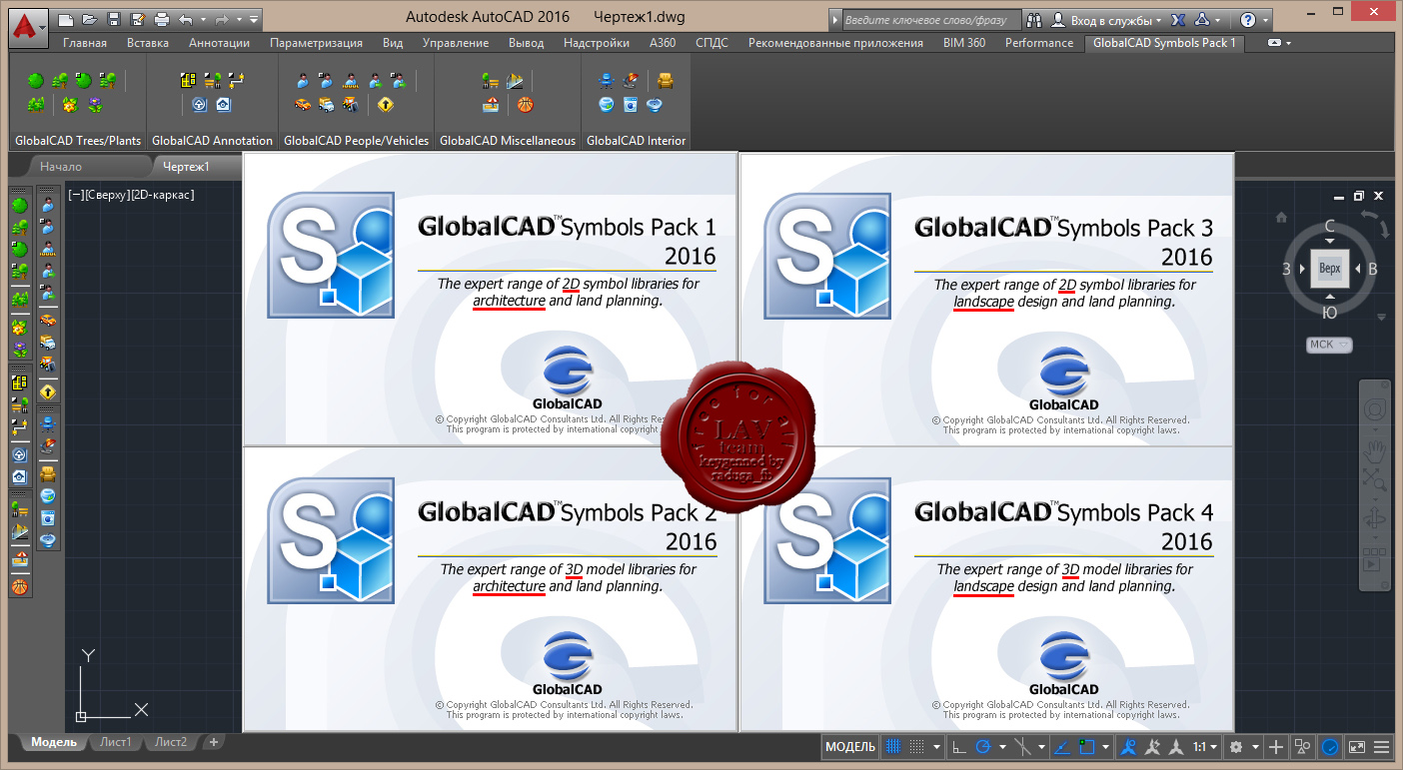Click ViewCube home icon

pos(1281,217)
